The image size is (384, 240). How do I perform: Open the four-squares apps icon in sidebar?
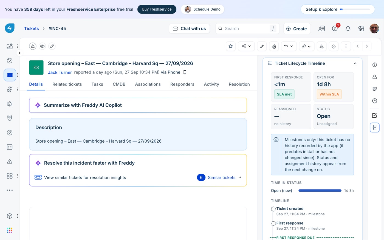(x=10, y=176)
